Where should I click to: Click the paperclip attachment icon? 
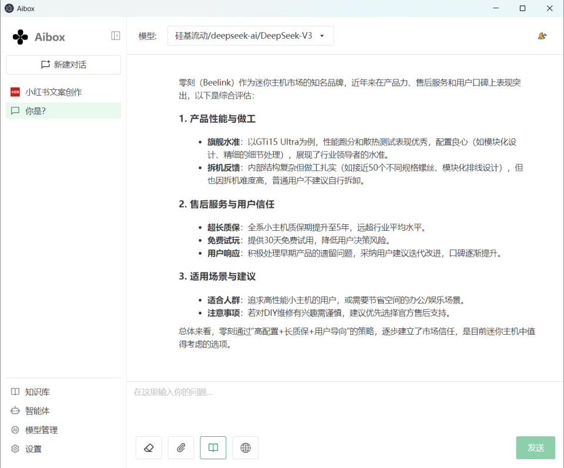181,448
